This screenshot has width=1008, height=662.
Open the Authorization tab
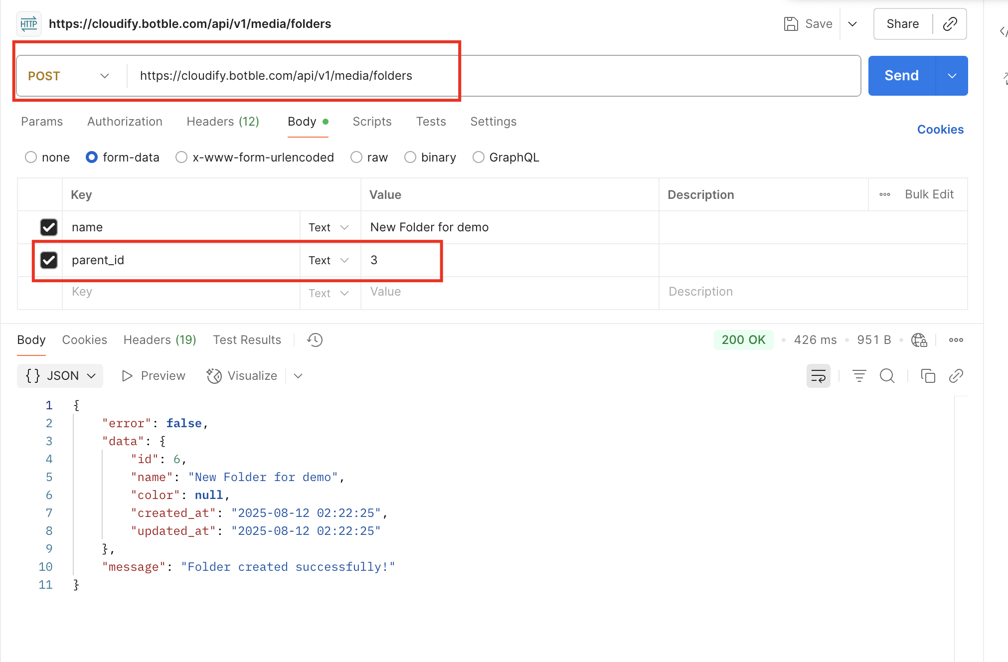pyautogui.click(x=125, y=122)
